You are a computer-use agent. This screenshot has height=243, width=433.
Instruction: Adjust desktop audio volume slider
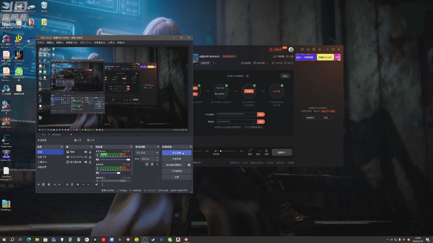[115, 173]
